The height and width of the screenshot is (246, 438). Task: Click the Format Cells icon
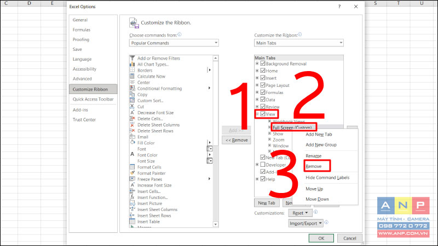(132, 167)
